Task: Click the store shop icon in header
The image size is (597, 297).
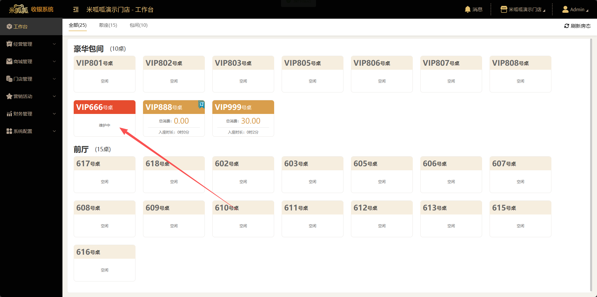Action: (504, 9)
